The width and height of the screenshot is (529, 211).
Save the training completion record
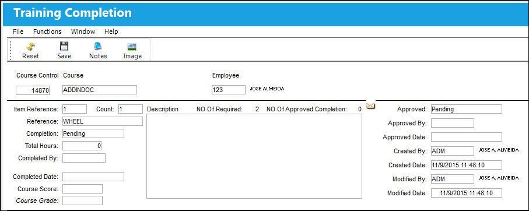pos(64,51)
